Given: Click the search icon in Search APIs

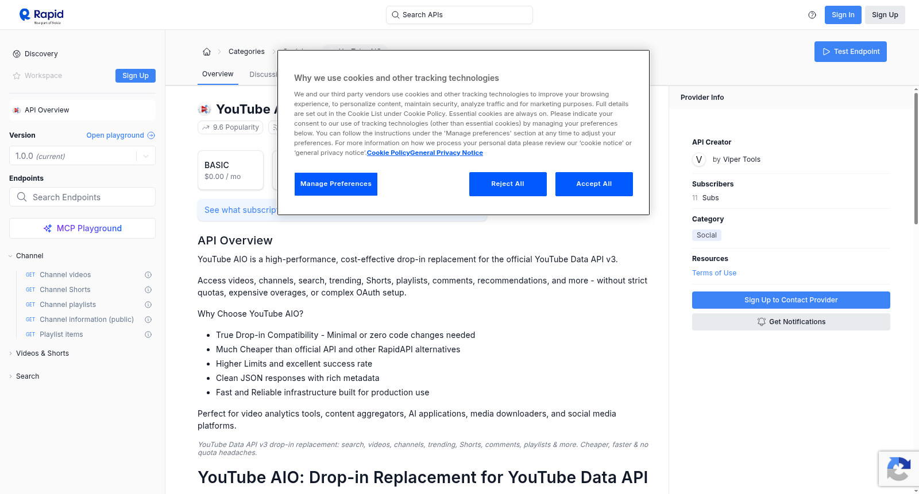Looking at the screenshot, I should click(396, 15).
